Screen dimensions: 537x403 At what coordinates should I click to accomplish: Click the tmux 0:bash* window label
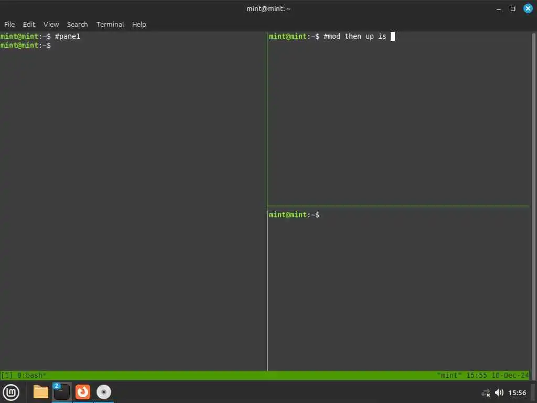tap(31, 375)
